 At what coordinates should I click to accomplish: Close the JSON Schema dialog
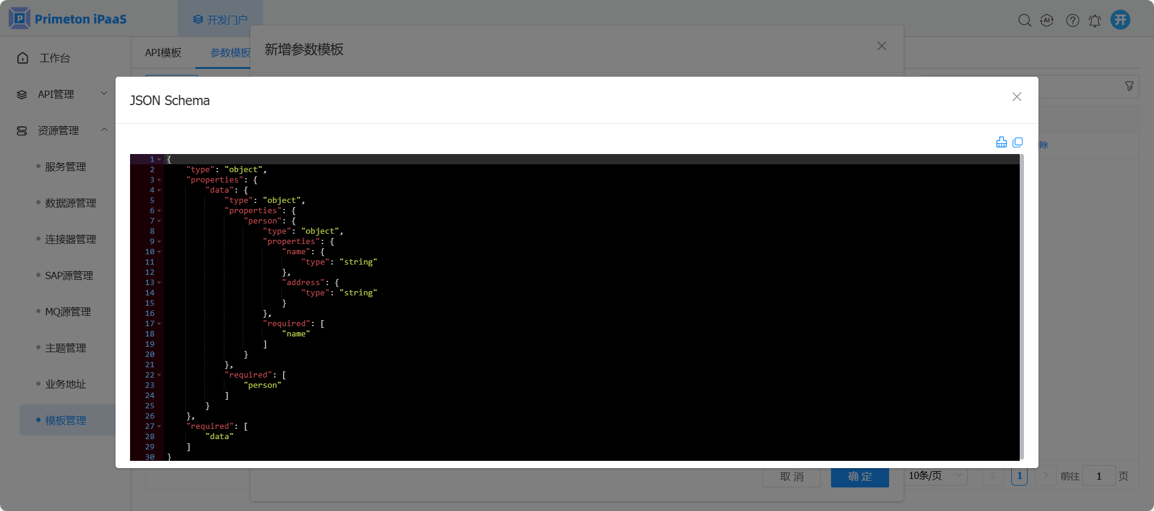[1017, 97]
